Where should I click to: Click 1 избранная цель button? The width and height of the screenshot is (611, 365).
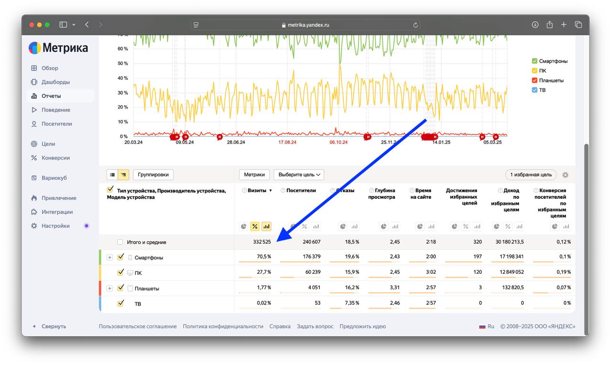pos(531,175)
